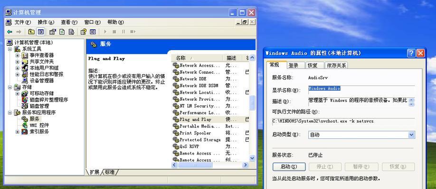Open the 帮助 menu
The height and width of the screenshot is (189, 436).
point(115,22)
